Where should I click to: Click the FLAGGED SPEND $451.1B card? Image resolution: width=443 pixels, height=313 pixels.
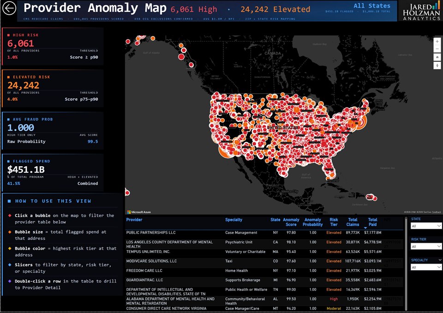pyautogui.click(x=53, y=173)
